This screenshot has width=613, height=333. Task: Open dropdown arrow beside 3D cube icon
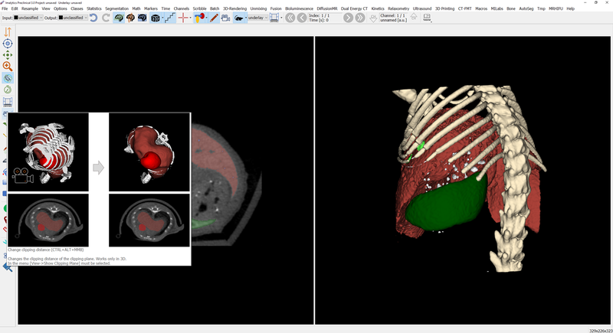pyautogui.click(x=162, y=18)
